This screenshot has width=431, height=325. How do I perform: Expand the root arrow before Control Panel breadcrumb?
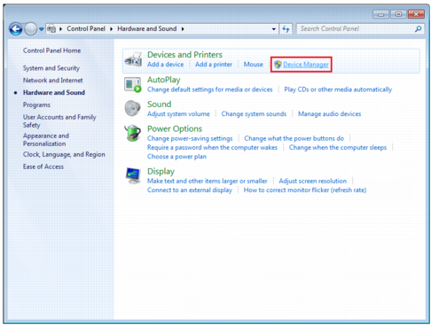pyautogui.click(x=60, y=29)
